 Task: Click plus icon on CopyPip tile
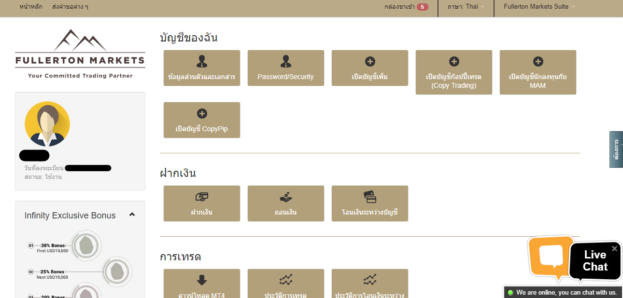click(x=202, y=113)
